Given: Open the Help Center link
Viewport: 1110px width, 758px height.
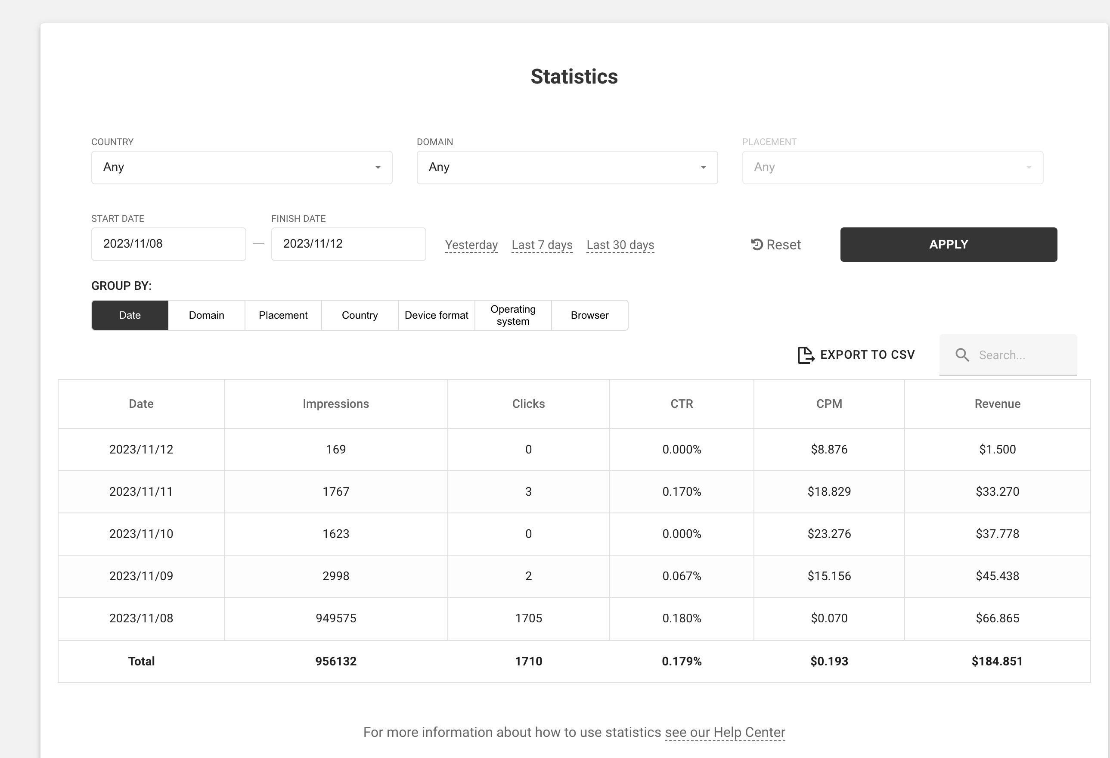Looking at the screenshot, I should click(x=725, y=732).
